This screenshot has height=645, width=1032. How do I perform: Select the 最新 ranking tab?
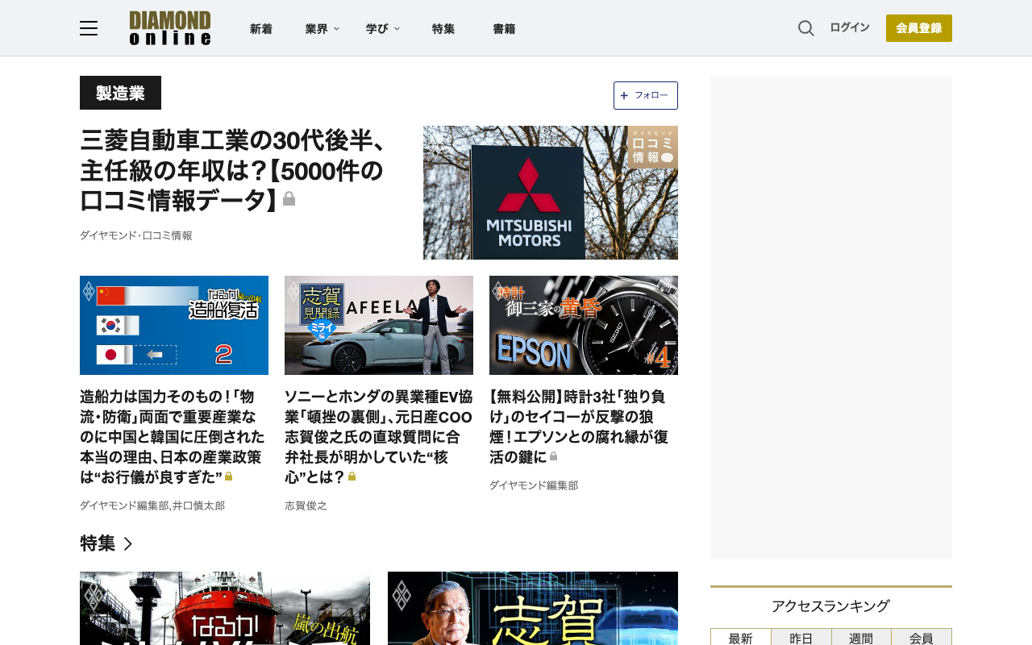click(741, 638)
